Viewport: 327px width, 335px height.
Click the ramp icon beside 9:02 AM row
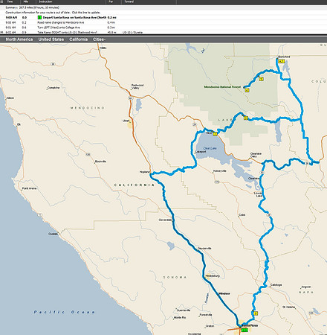[x=2, y=32]
